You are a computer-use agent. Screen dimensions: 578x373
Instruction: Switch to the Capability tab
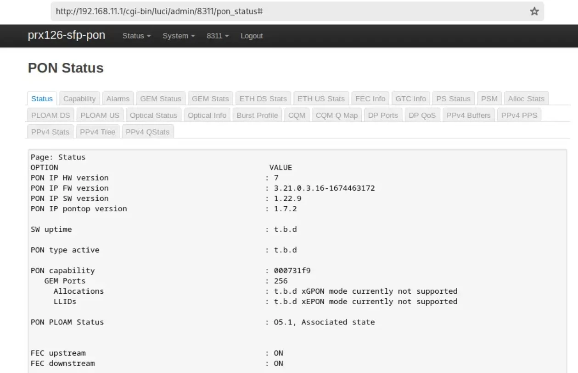(x=79, y=99)
